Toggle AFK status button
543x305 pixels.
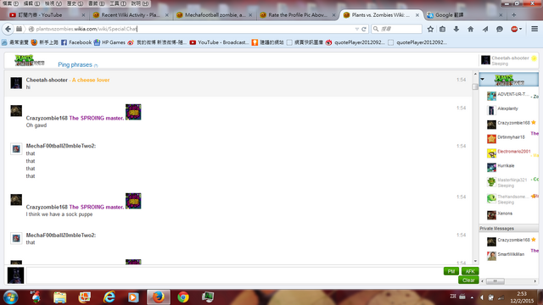470,271
